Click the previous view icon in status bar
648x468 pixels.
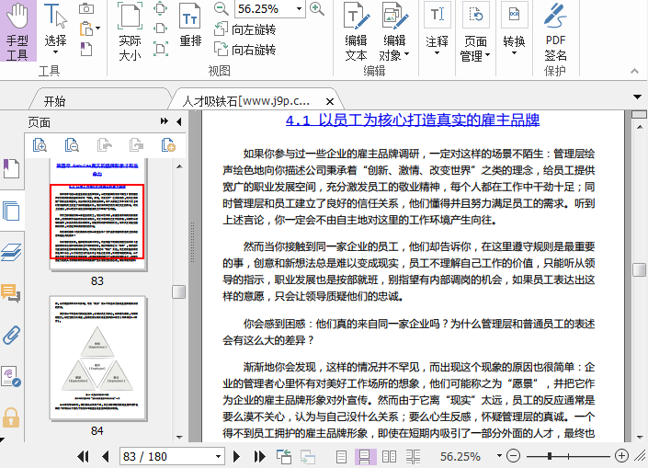point(284,456)
